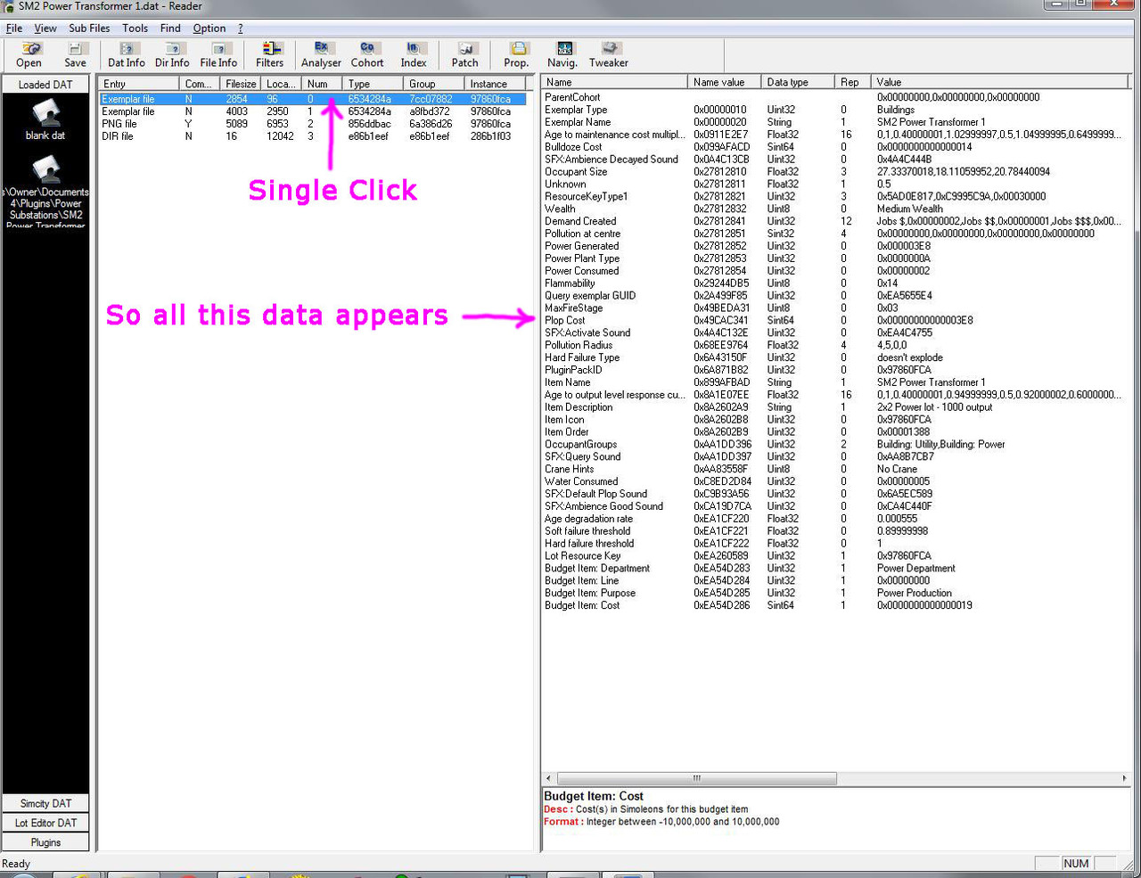1141x878 pixels.
Task: Select the Item Description property
Action: pos(836,407)
